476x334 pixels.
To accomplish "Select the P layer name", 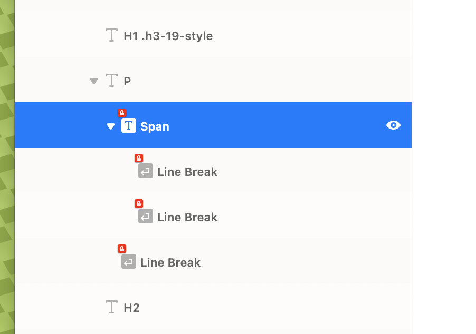I will 127,82.
